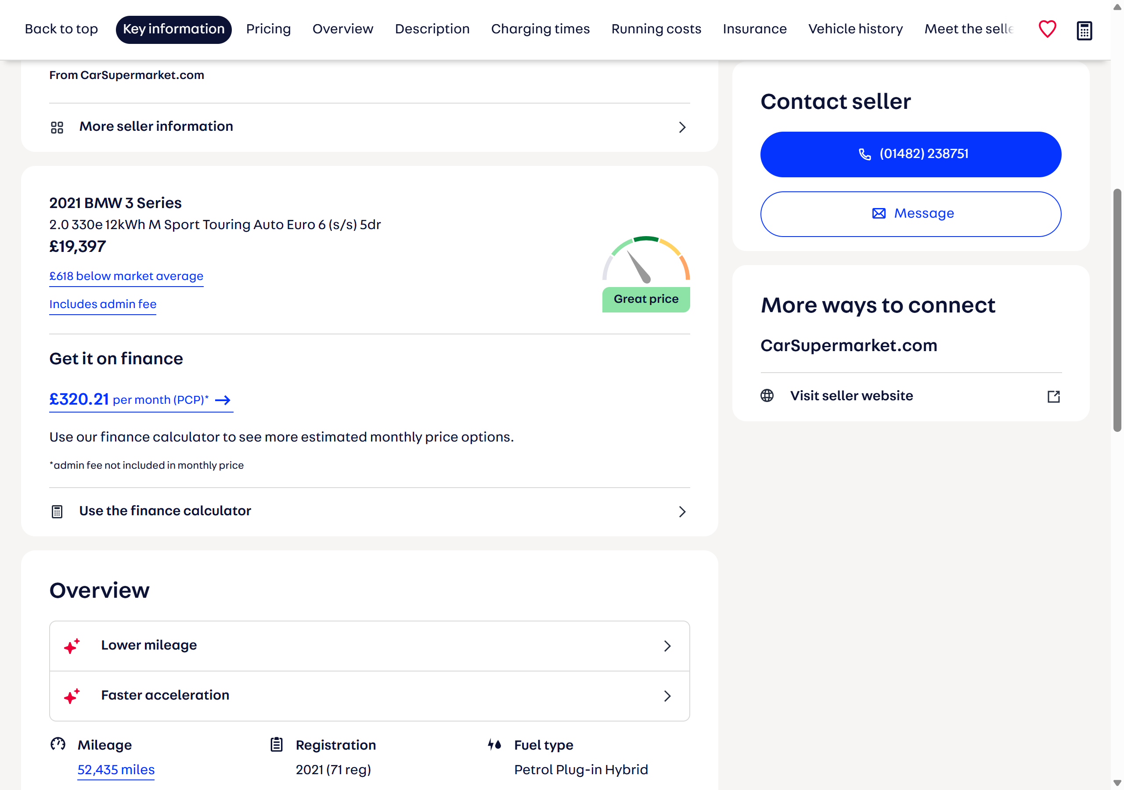This screenshot has height=790, width=1124.
Task: Open the Vehicle history tab
Action: pos(855,29)
